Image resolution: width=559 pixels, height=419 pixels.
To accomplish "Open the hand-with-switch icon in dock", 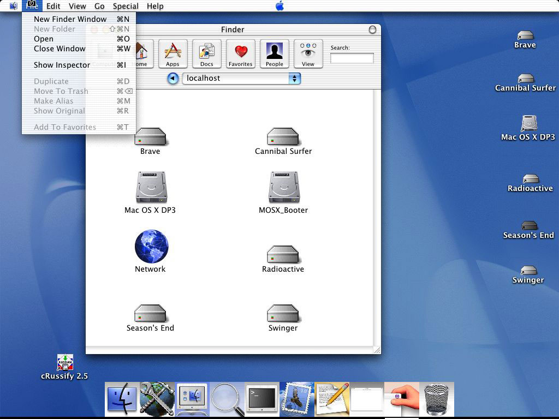I will point(402,399).
